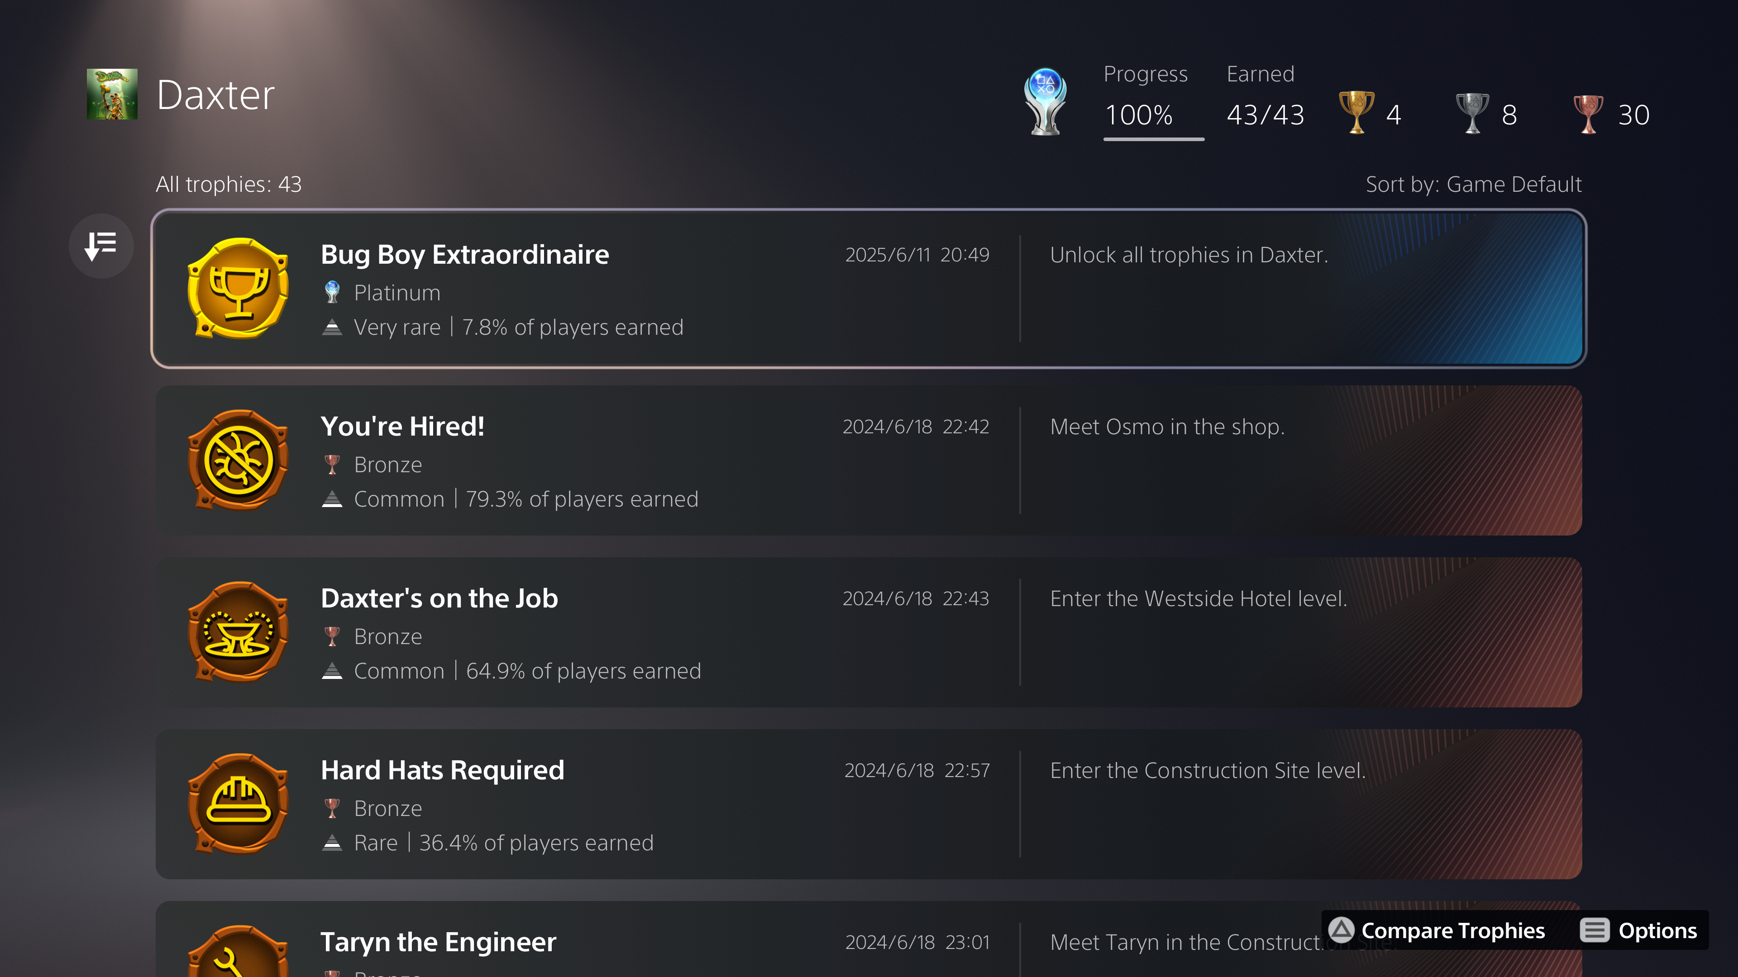
Task: Click the Daxter game cover thumbnail
Action: pos(112,95)
